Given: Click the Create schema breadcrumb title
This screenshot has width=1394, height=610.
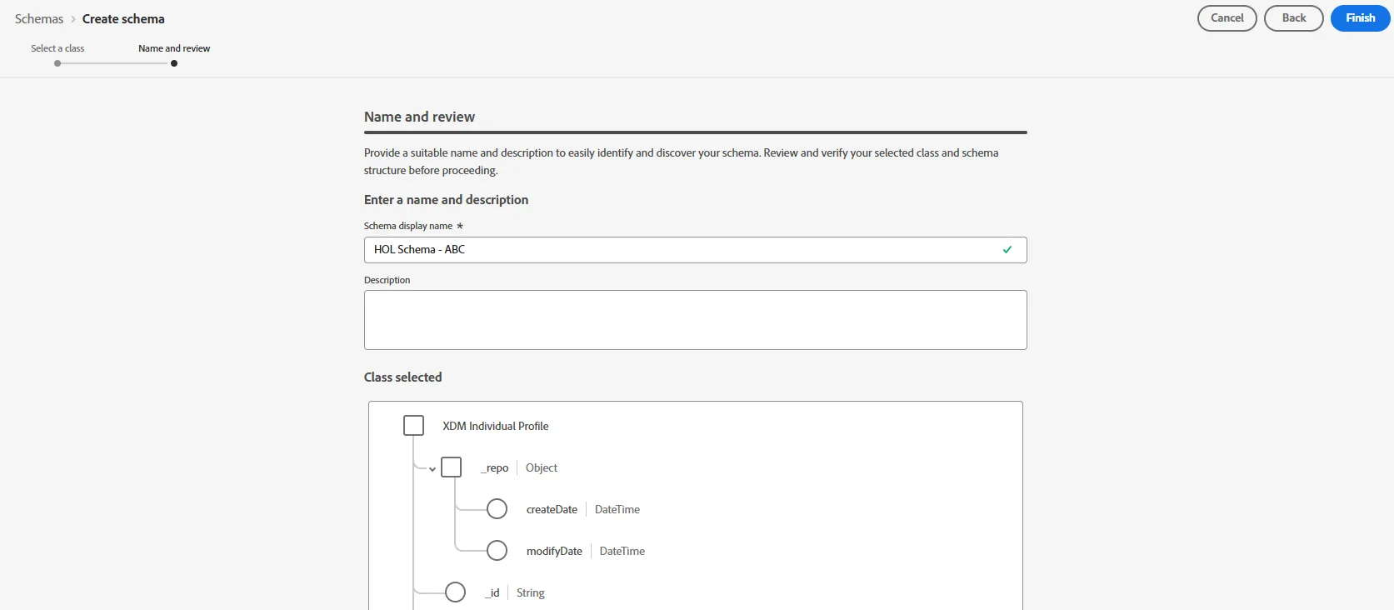Looking at the screenshot, I should coord(123,19).
